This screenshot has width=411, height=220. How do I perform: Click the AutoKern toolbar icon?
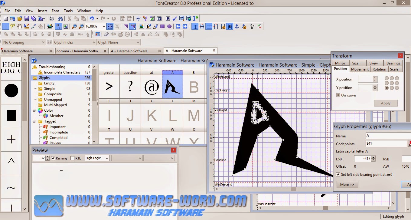(x=139, y=18)
